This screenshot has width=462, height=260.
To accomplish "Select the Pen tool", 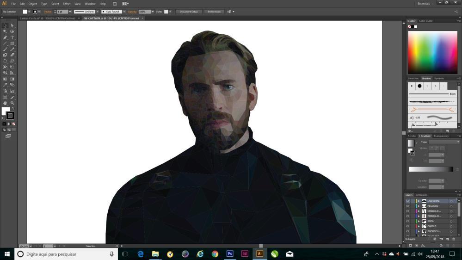I will coord(5,37).
